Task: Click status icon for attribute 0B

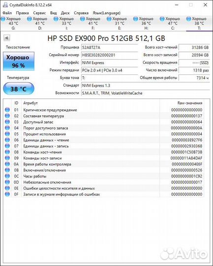Action: click(x=7, y=170)
